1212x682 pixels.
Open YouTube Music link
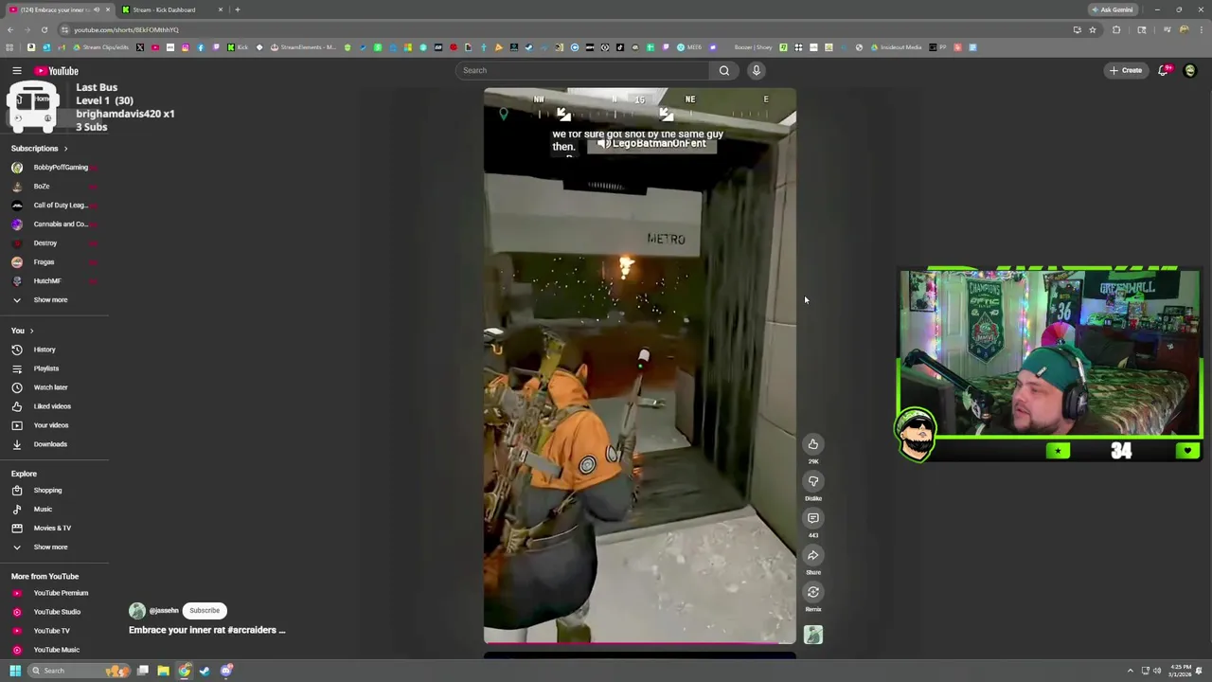pos(53,650)
